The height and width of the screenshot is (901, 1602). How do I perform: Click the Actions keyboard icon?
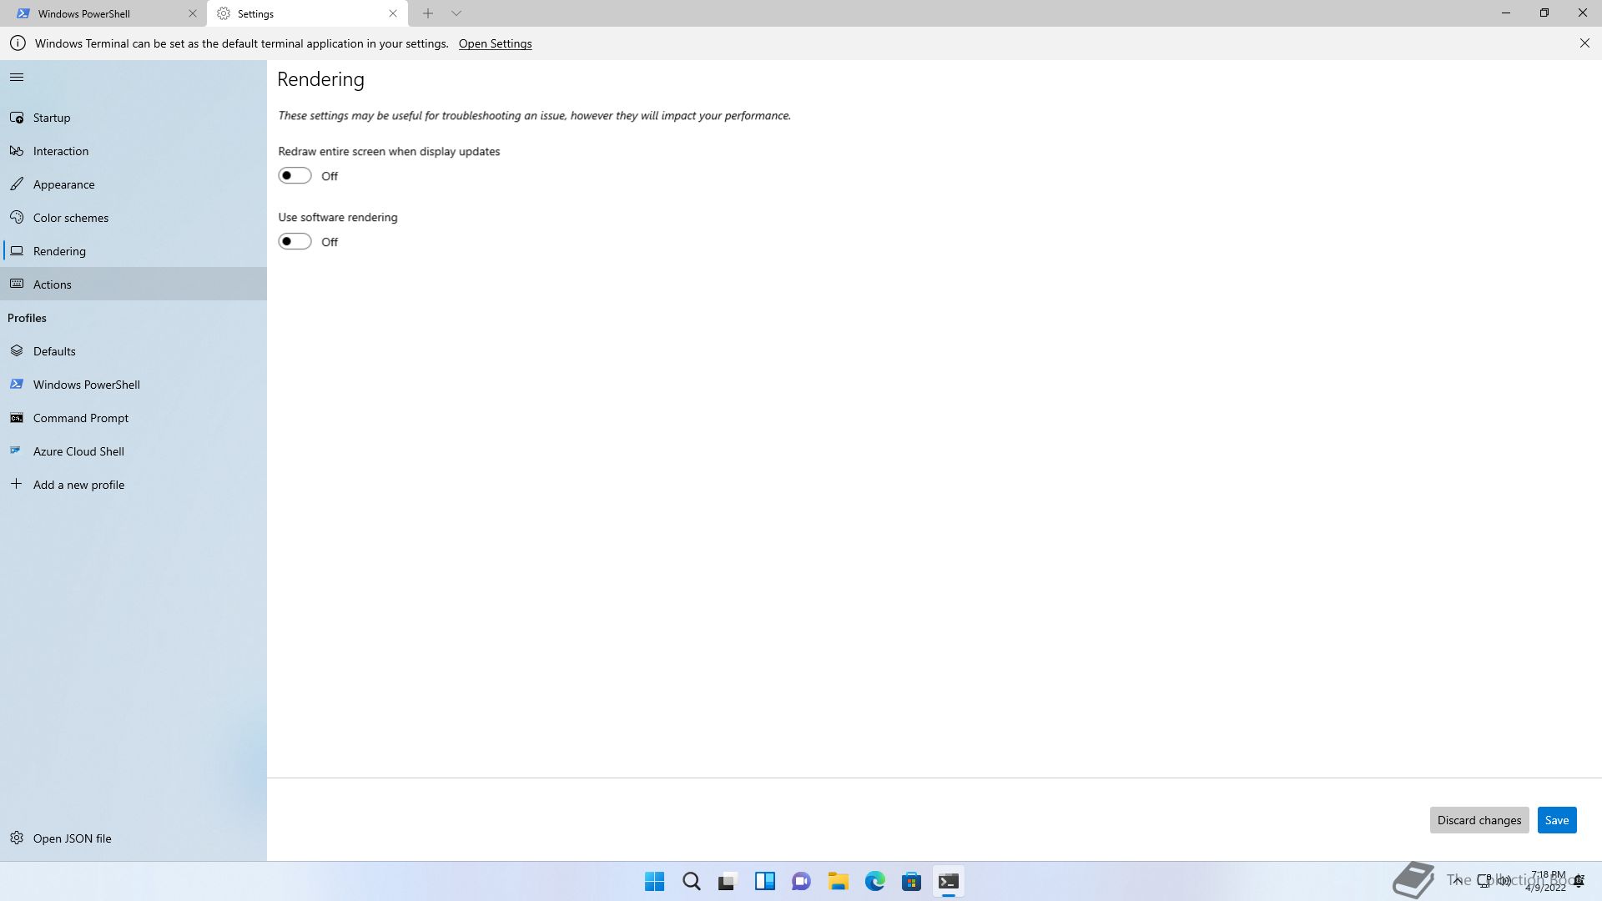pos(17,284)
